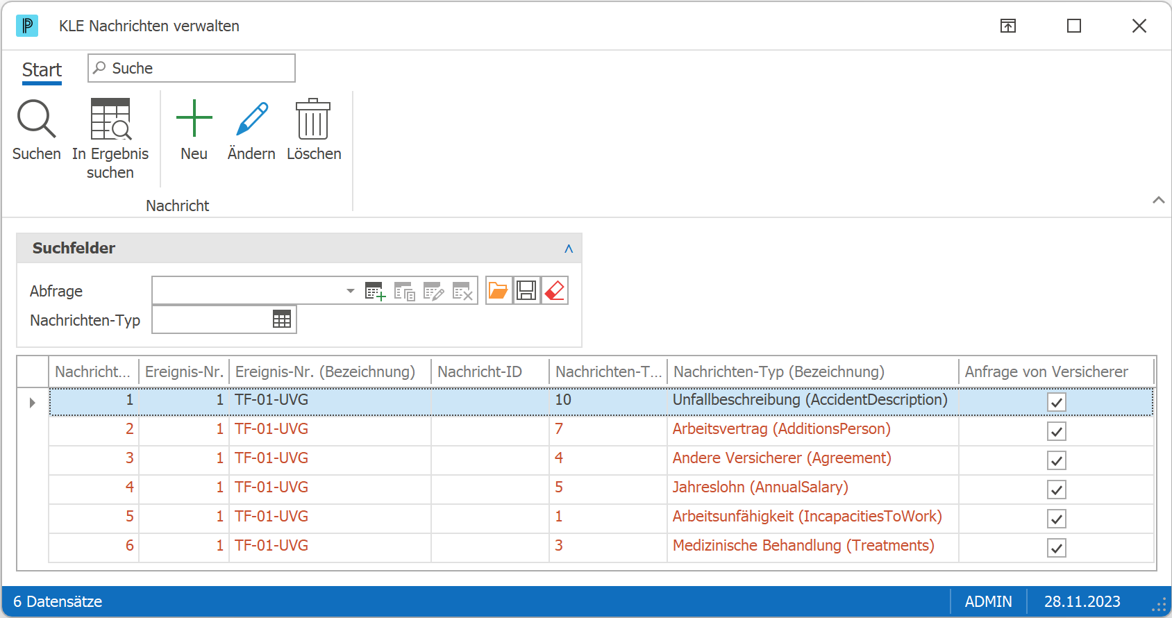1172x618 pixels.
Task: Toggle Anfrage von Versicherer for Arbeitsvertrag row
Action: [1057, 431]
